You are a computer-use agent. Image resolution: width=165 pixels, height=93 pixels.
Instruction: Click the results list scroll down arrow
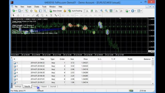point(153,83)
